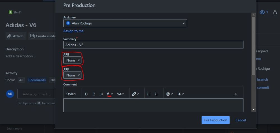Edit the Summary field
The image size is (280, 133).
click(153, 45)
